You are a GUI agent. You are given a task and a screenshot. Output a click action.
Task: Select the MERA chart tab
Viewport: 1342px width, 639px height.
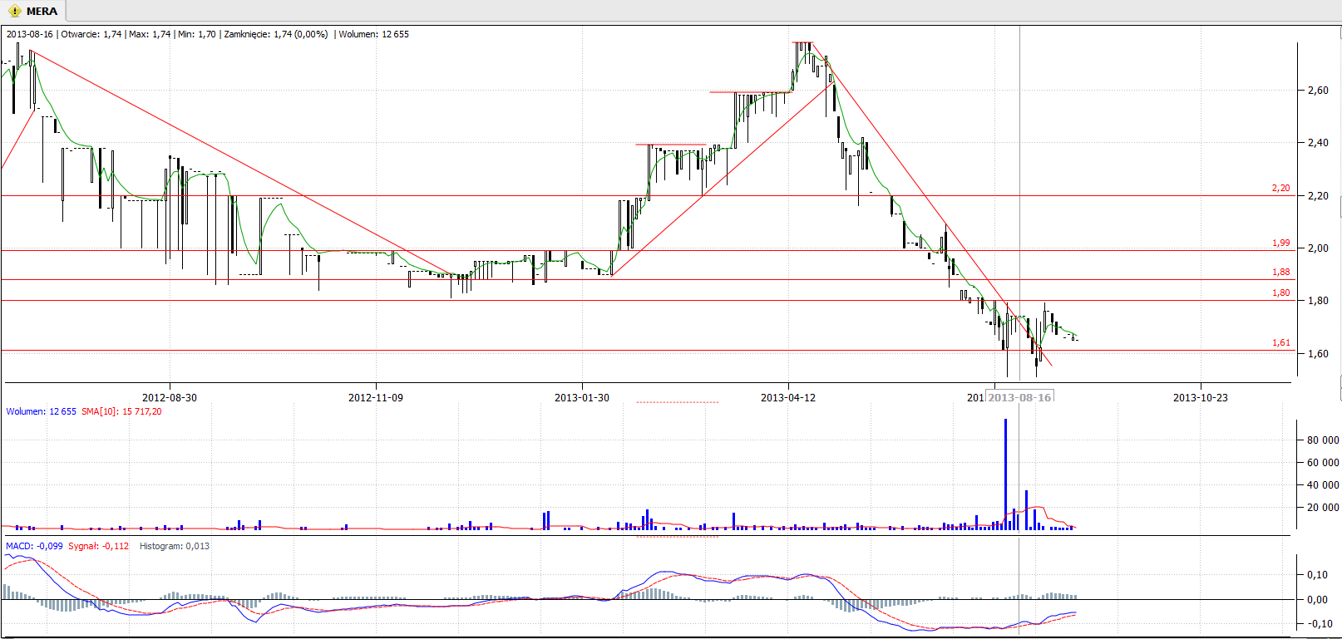click(42, 11)
